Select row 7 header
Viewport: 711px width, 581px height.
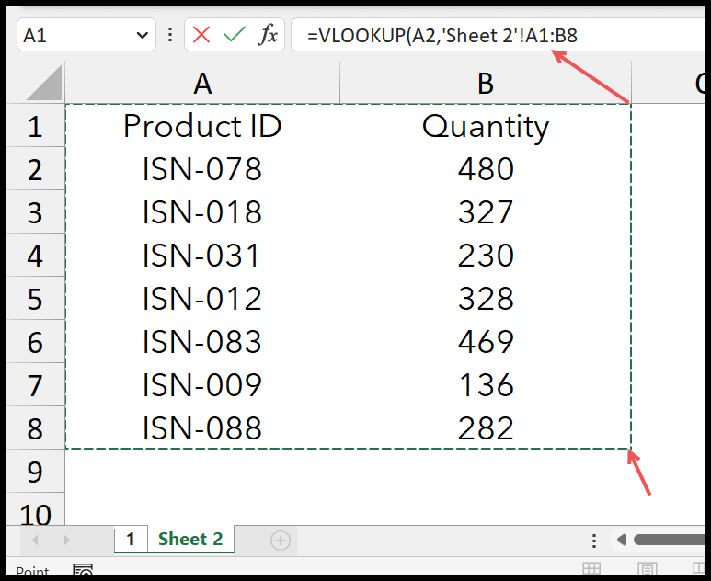tap(35, 384)
